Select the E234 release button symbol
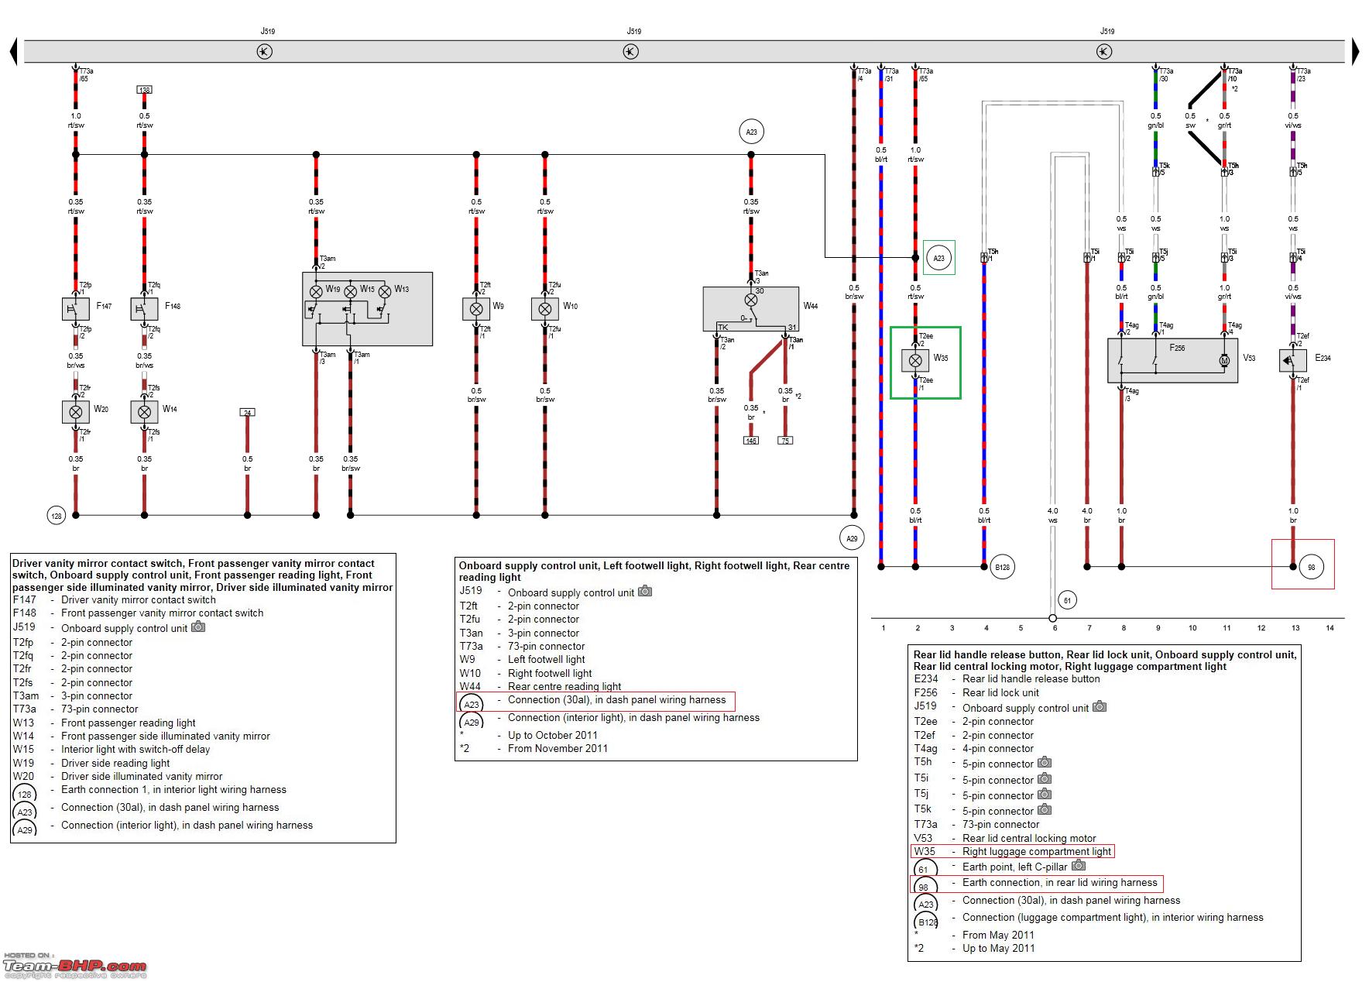This screenshot has height=982, width=1369. [x=1292, y=361]
